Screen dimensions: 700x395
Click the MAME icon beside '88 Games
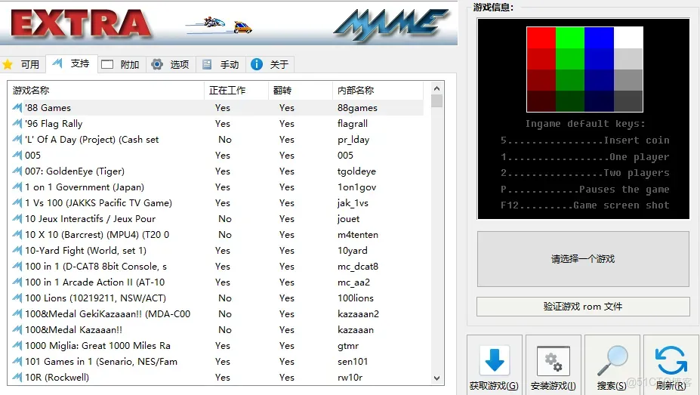coord(17,107)
